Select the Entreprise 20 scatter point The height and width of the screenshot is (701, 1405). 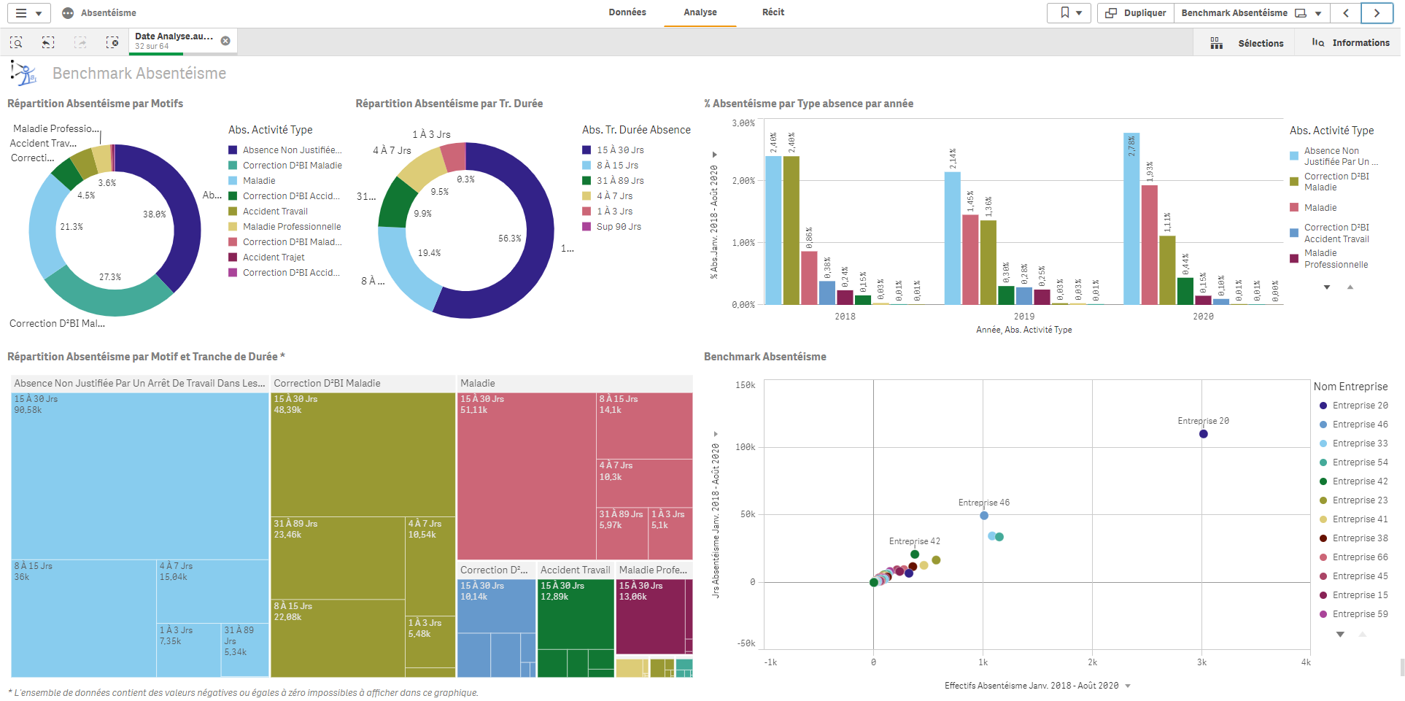[x=1204, y=434]
